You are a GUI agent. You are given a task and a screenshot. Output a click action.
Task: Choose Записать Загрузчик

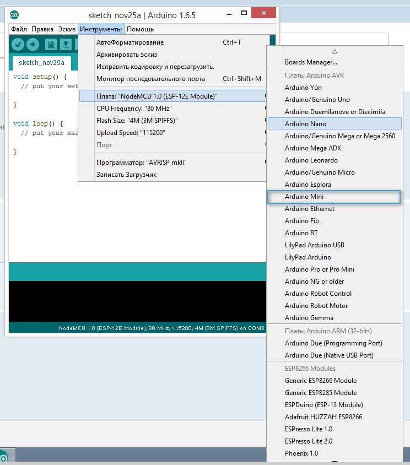(x=172, y=175)
